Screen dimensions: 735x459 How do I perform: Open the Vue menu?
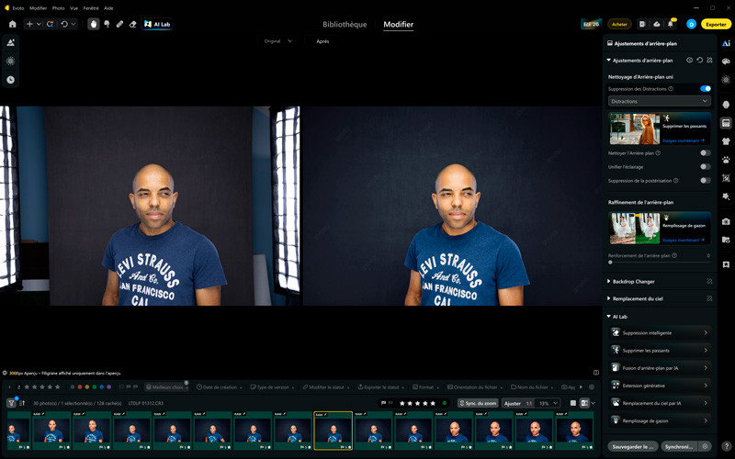[x=73, y=8]
